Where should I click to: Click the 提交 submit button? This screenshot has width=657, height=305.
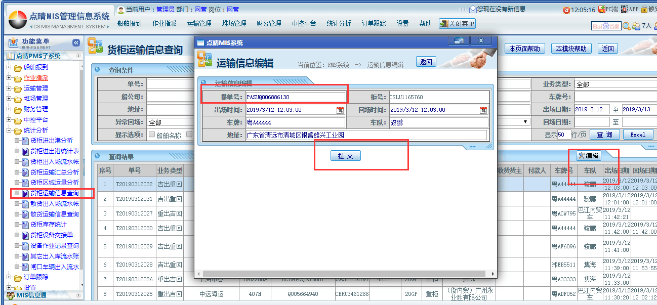click(x=345, y=156)
